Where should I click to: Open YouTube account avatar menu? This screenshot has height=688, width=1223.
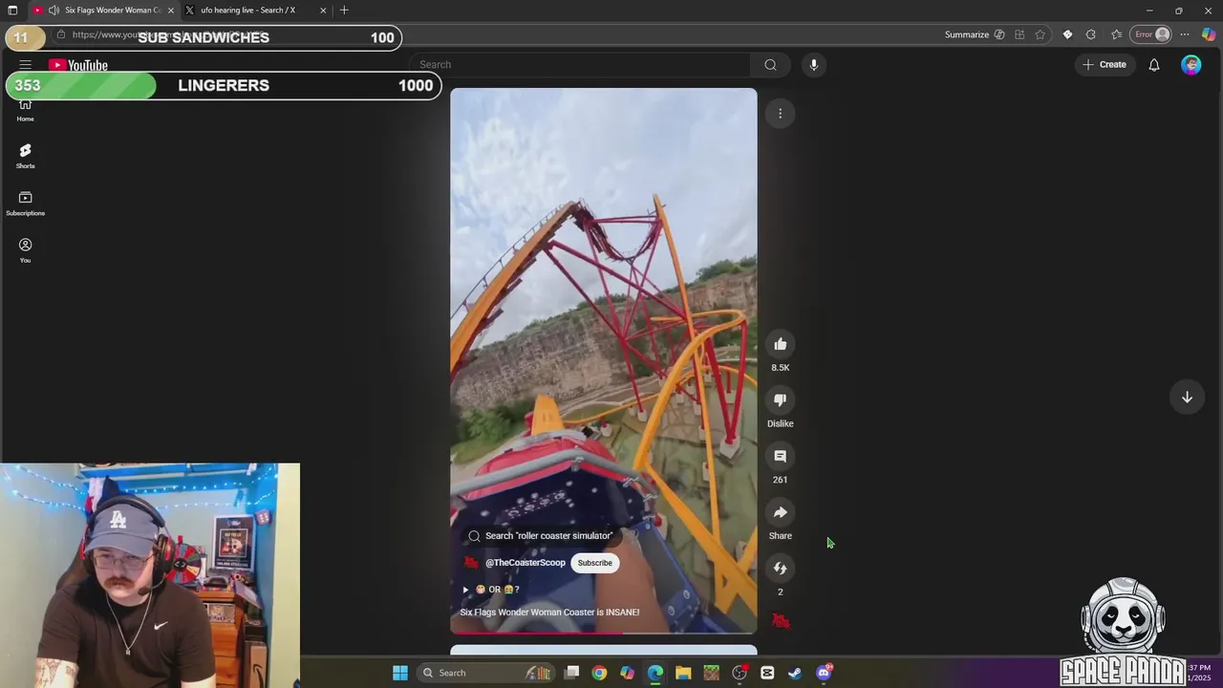[x=1191, y=65]
